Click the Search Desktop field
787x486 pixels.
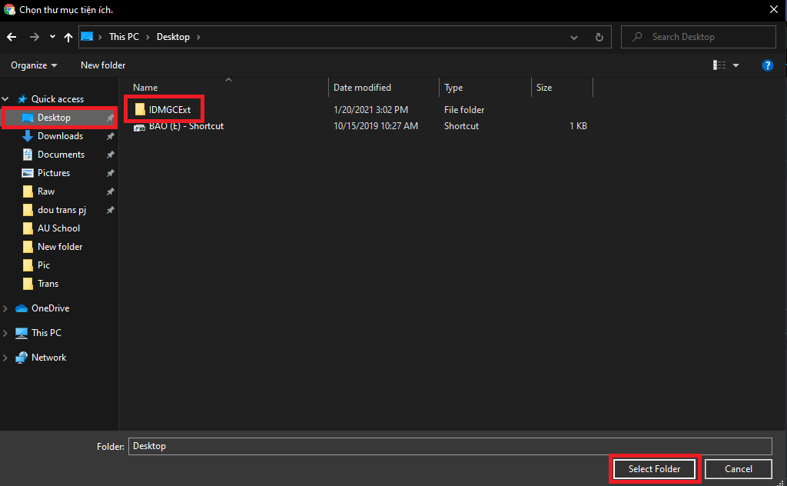coord(698,37)
